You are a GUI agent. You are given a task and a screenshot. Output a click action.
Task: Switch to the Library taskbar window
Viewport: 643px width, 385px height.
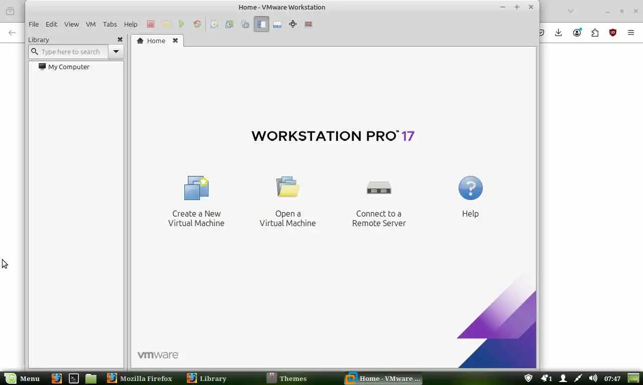207,378
